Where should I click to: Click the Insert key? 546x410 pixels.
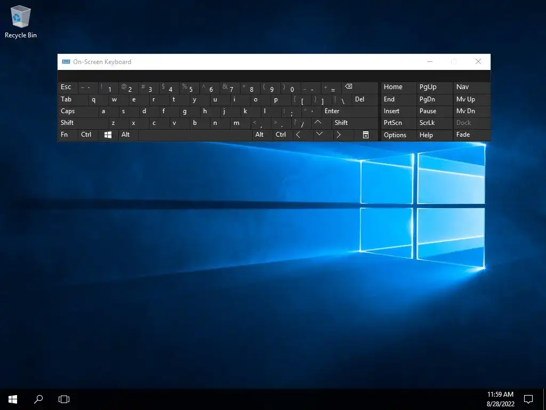tap(398, 111)
